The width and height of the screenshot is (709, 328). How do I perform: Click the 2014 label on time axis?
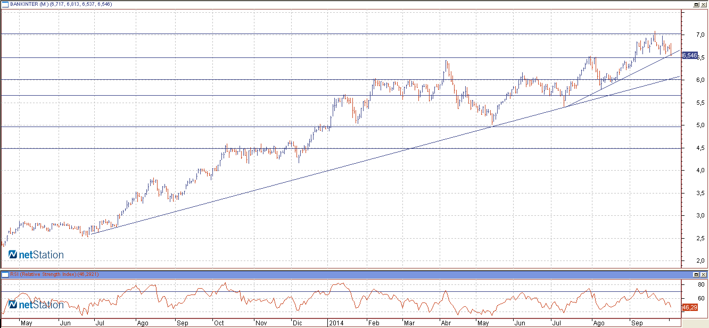(335, 323)
